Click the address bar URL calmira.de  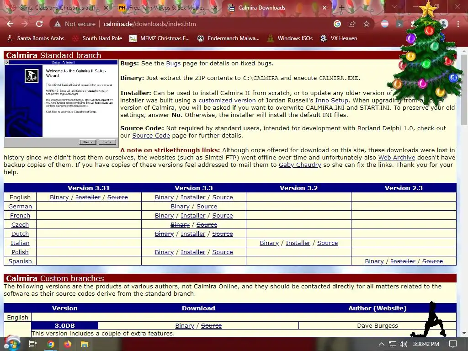pyautogui.click(x=149, y=24)
